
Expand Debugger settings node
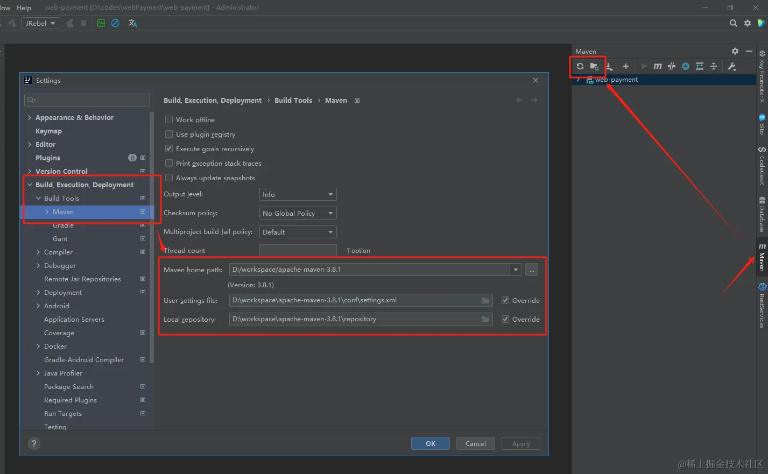pos(38,265)
